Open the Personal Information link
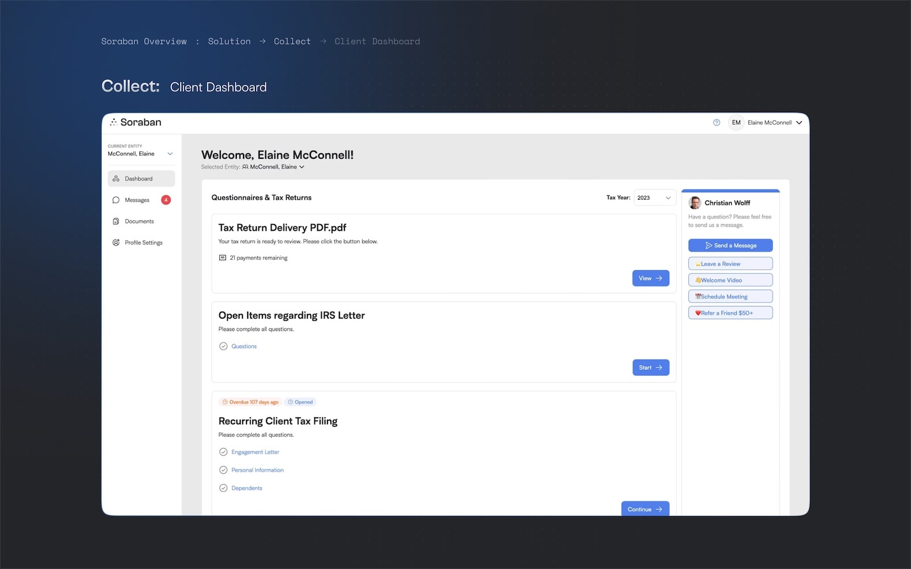This screenshot has height=569, width=911. point(257,470)
